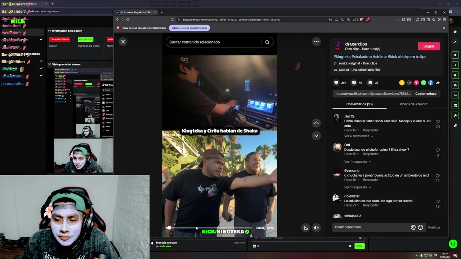Screen dimensions: 461x259
Task: Save the video with bookmark icon (25)
Action: click(x=370, y=83)
